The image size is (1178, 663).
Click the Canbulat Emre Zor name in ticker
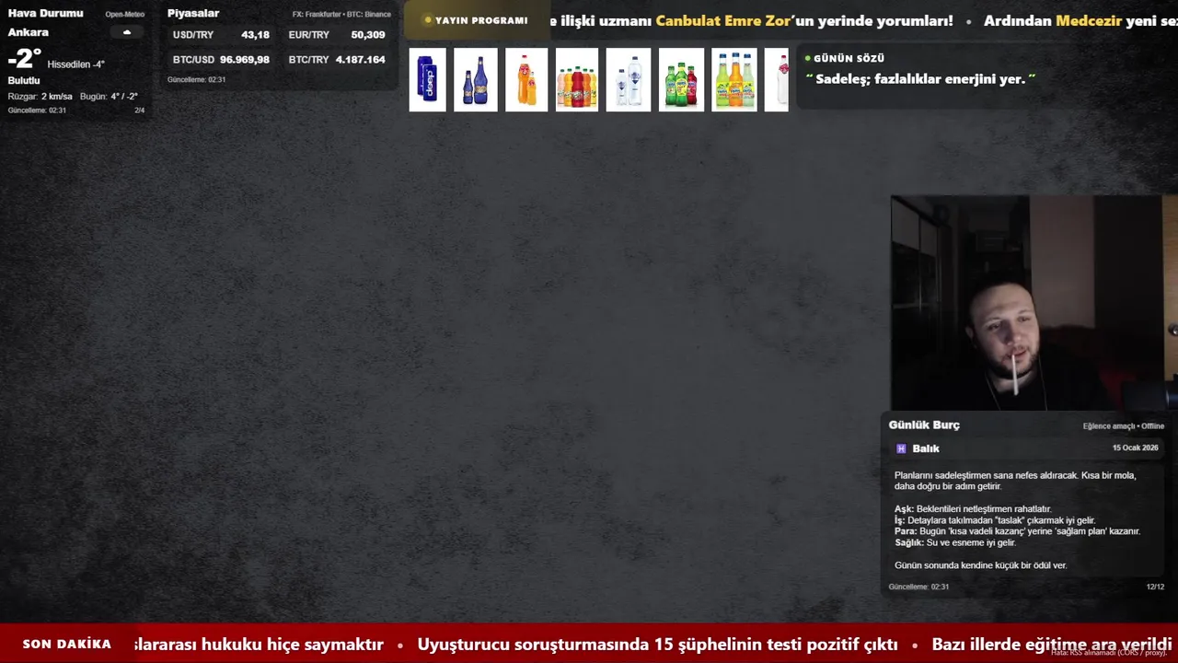point(722,20)
